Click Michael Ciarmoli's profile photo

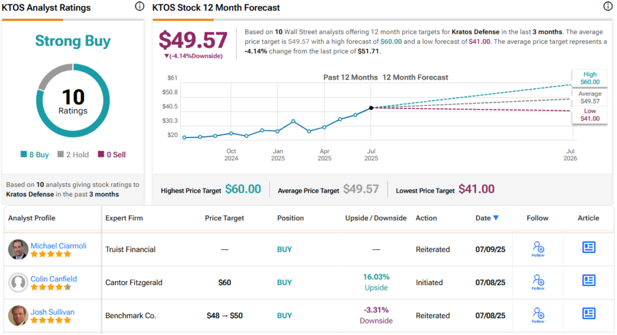[x=18, y=249]
